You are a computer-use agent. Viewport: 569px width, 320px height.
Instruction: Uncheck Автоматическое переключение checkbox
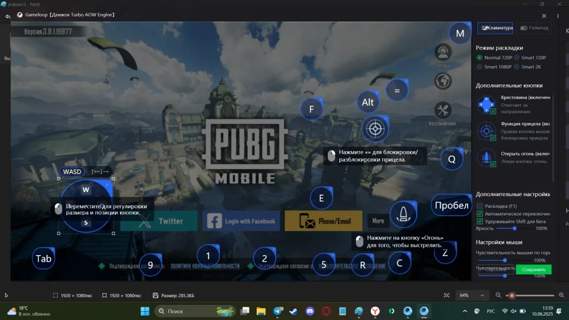480,214
